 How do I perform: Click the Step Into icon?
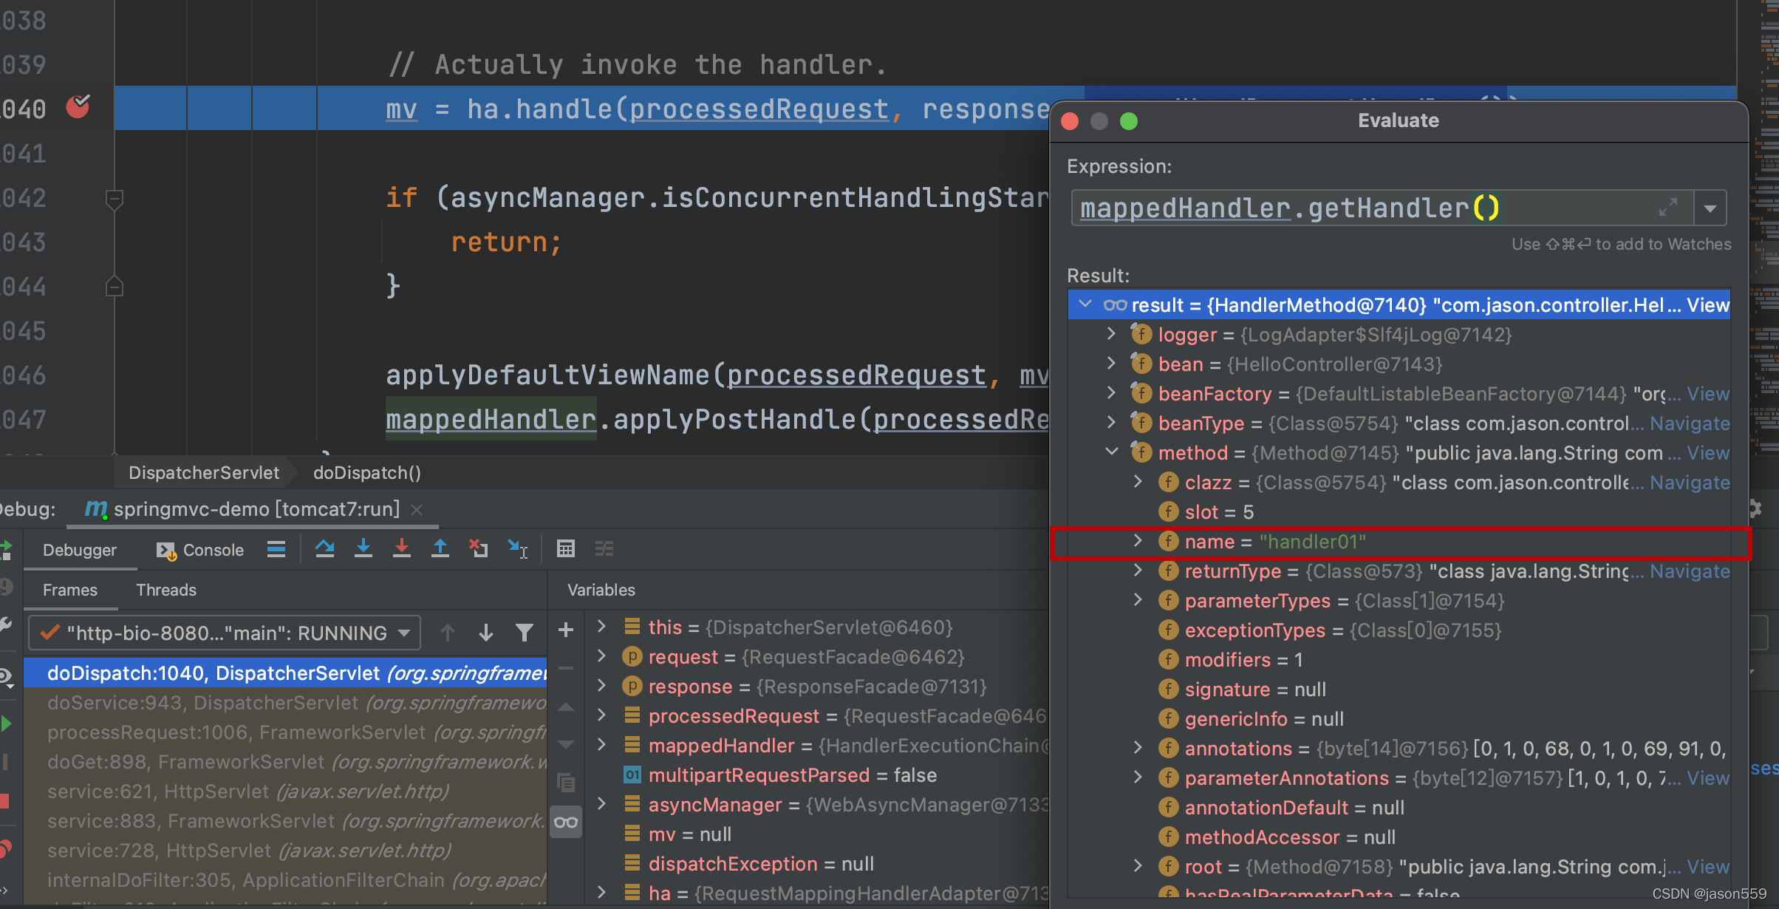tap(363, 549)
